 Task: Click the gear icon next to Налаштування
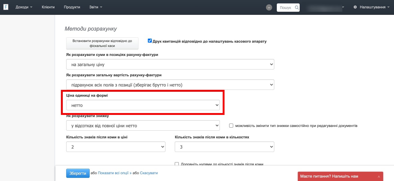tap(355, 7)
